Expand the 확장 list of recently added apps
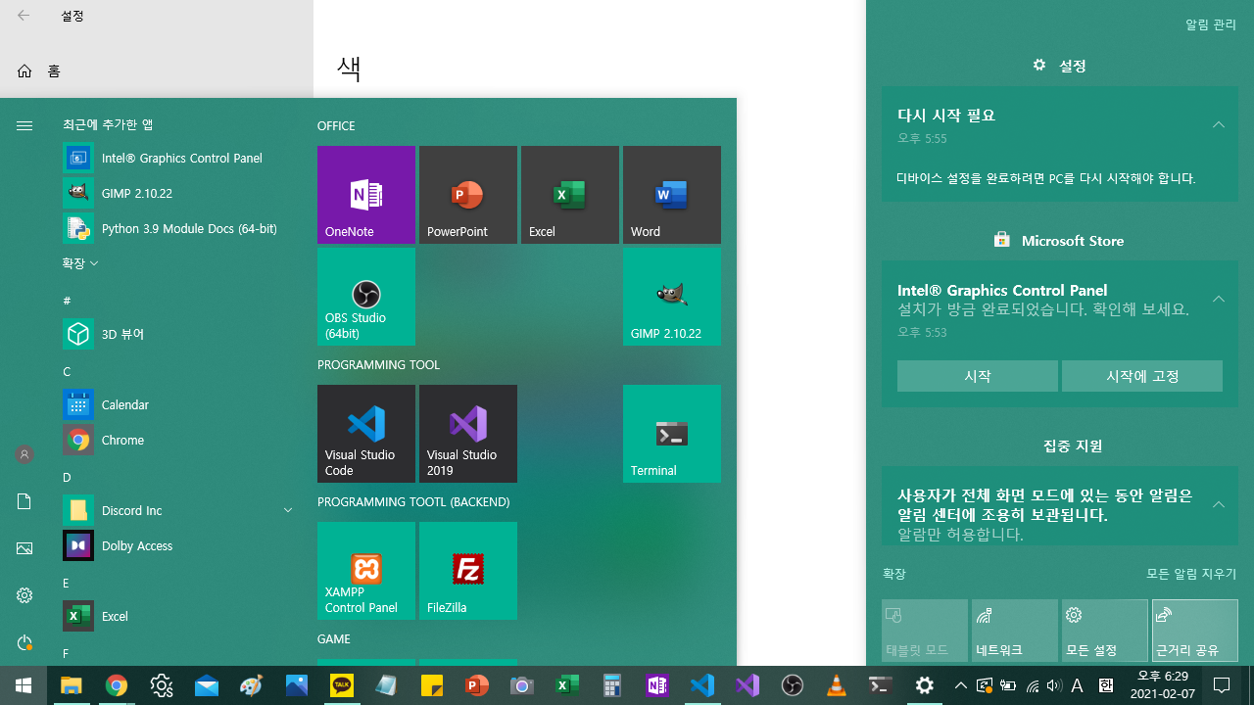 (x=80, y=263)
